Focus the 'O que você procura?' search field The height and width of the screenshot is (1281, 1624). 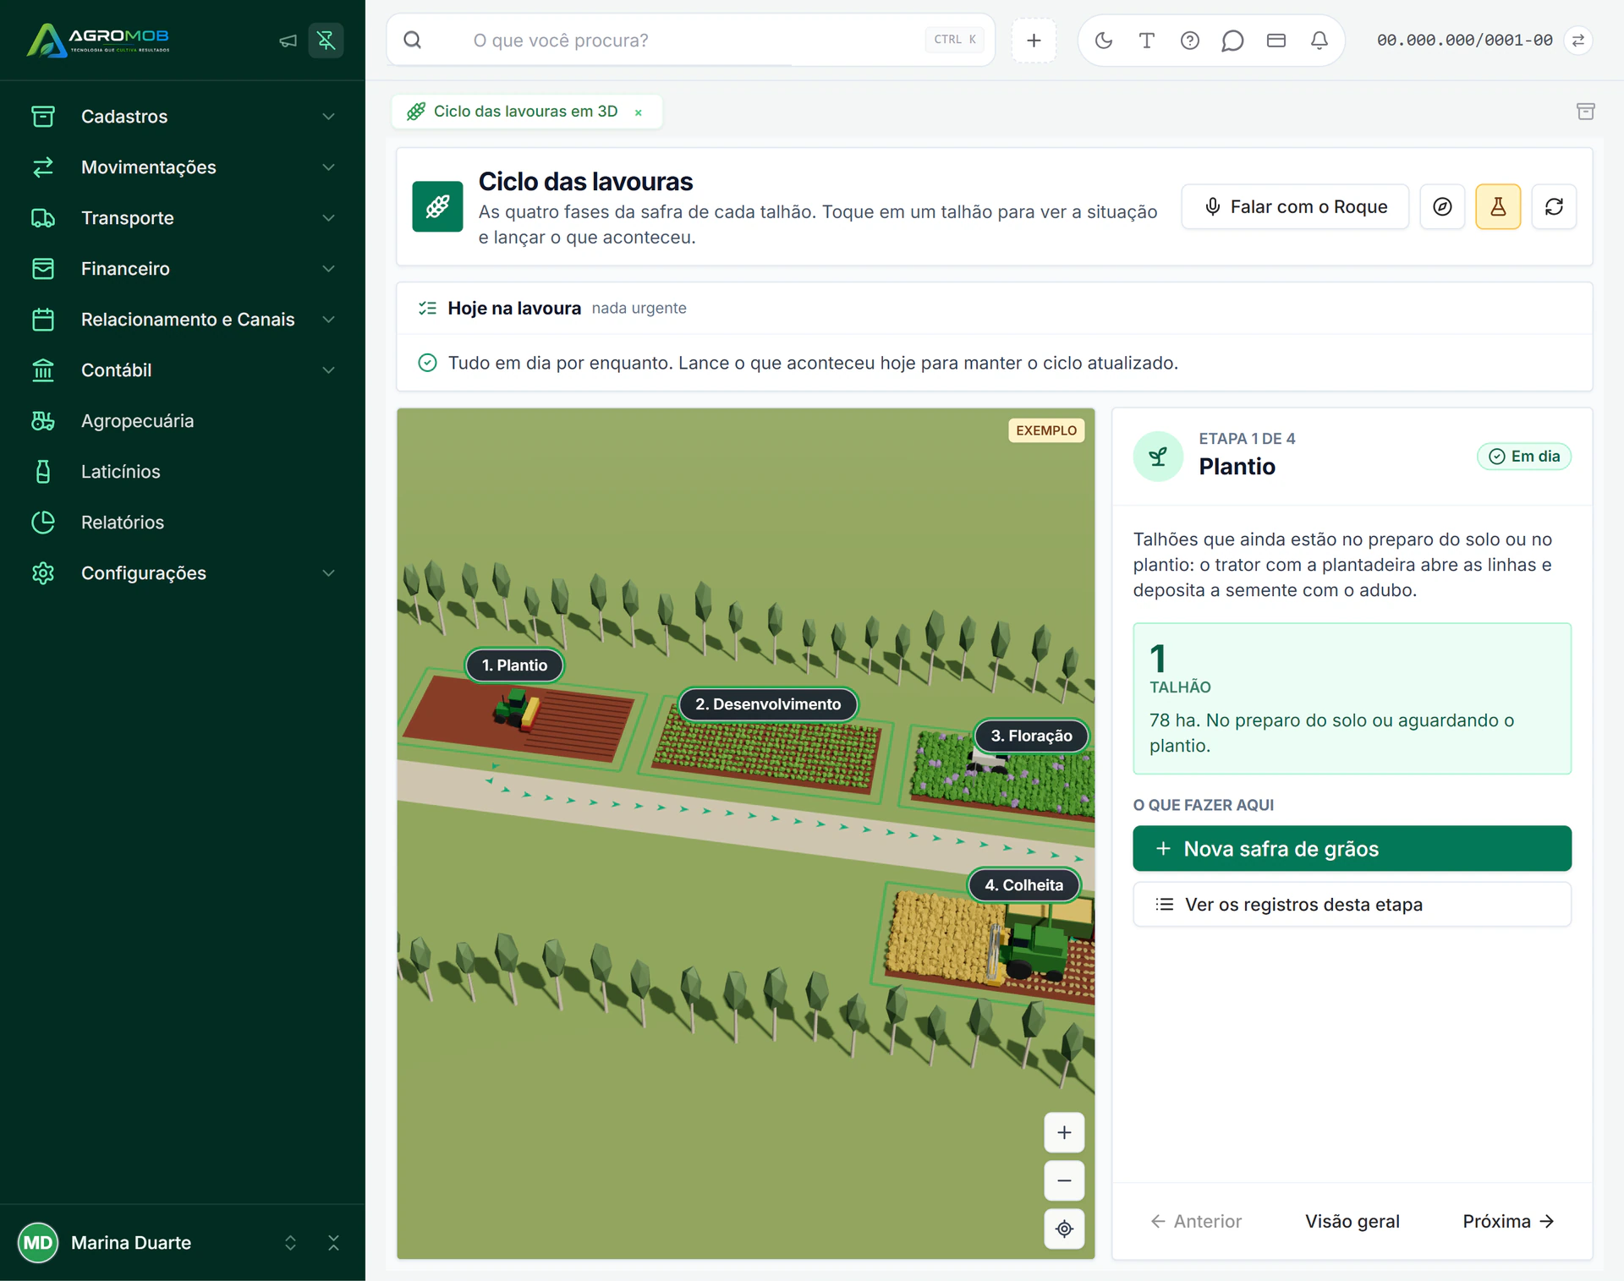point(690,40)
